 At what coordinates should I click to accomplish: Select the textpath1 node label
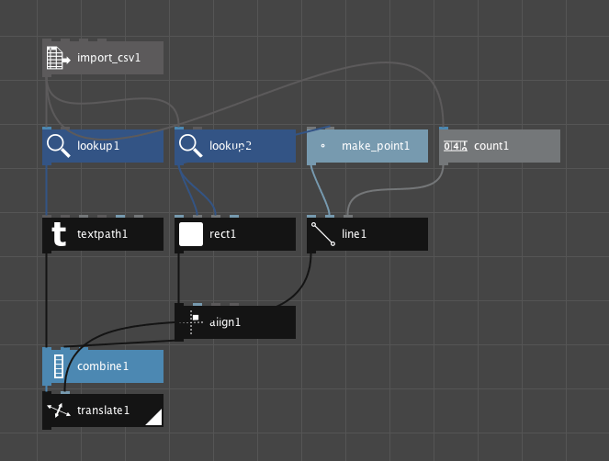tap(102, 234)
